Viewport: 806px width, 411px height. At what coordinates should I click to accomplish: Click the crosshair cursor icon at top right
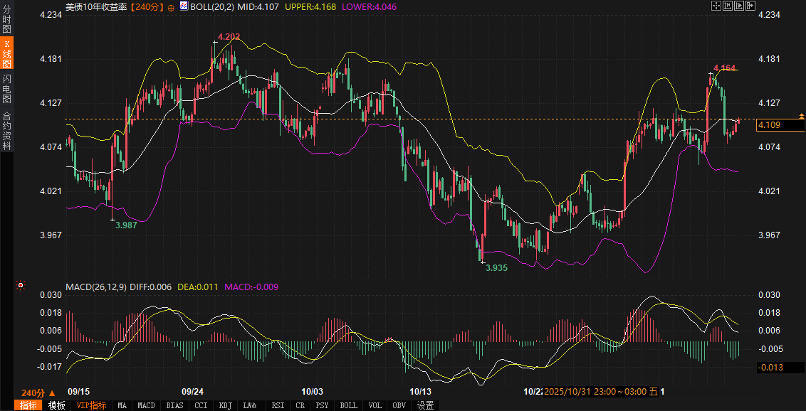pyautogui.click(x=716, y=6)
